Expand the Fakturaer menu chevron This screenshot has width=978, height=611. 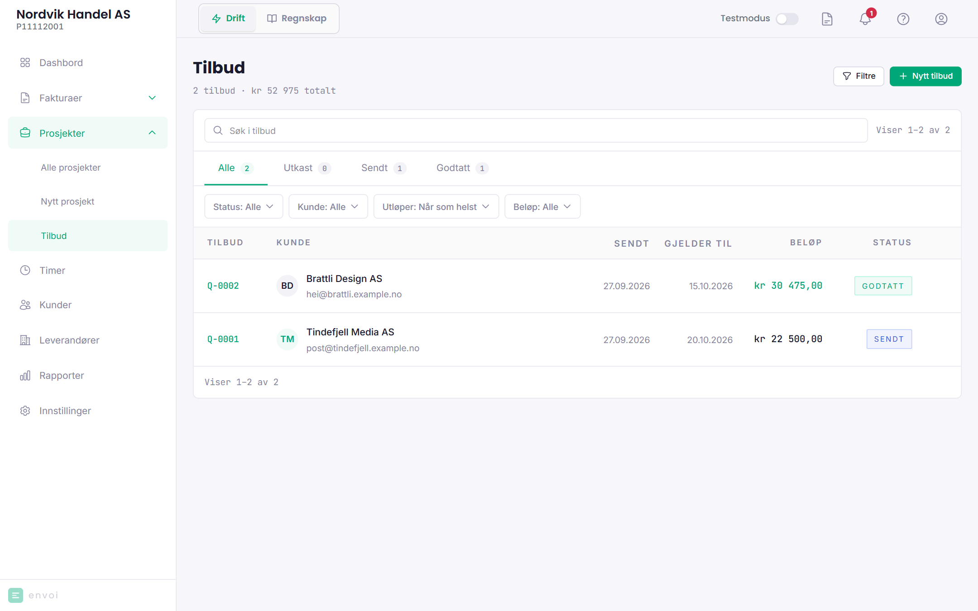click(x=152, y=98)
